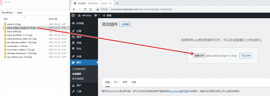Click zip icon of astra.3.2.0.zip
Screen dimensions: 270x96
click(x=5, y=24)
